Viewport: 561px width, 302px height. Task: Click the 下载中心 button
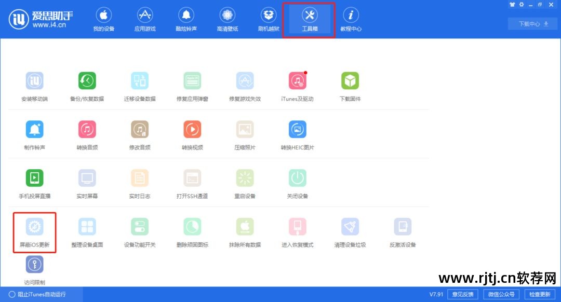pyautogui.click(x=531, y=23)
